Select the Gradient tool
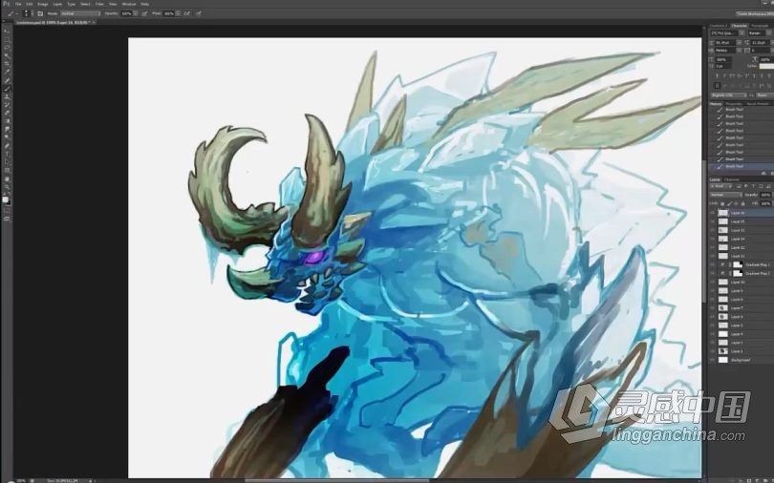 (x=7, y=120)
